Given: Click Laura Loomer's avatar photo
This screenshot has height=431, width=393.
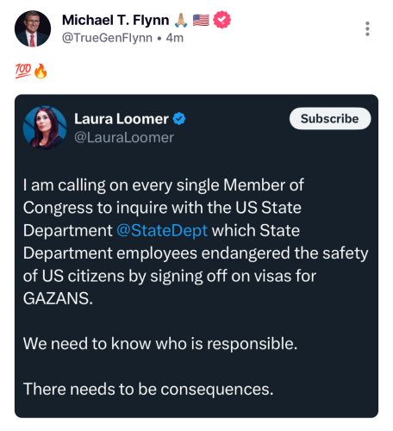Looking at the screenshot, I should 45,128.
